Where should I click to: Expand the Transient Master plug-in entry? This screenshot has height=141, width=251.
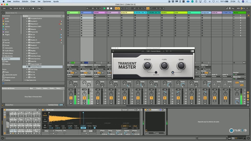[27, 67]
